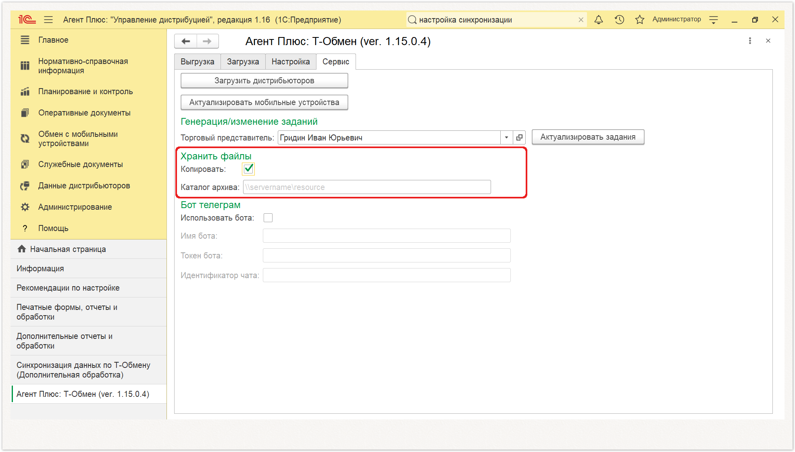
Task: Open Печатные формы, отчеты и обработки
Action: tap(89, 312)
